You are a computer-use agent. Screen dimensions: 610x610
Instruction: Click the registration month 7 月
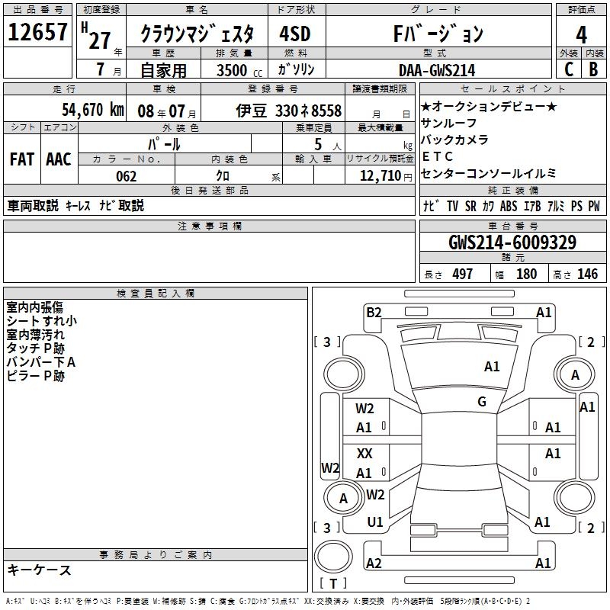(x=108, y=69)
